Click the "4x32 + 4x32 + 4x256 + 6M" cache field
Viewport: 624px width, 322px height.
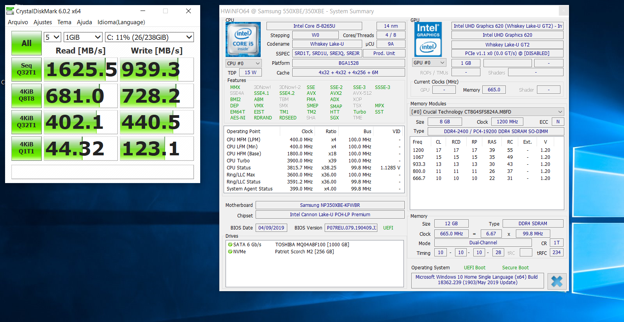tap(348, 73)
